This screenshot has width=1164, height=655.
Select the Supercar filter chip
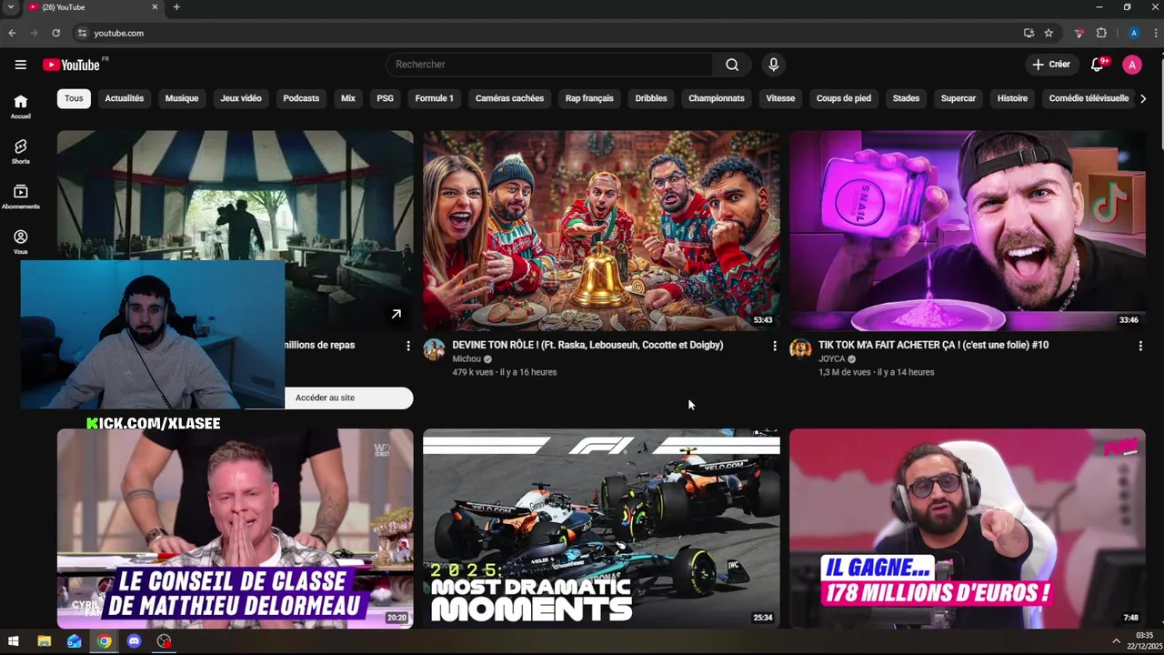[958, 98]
